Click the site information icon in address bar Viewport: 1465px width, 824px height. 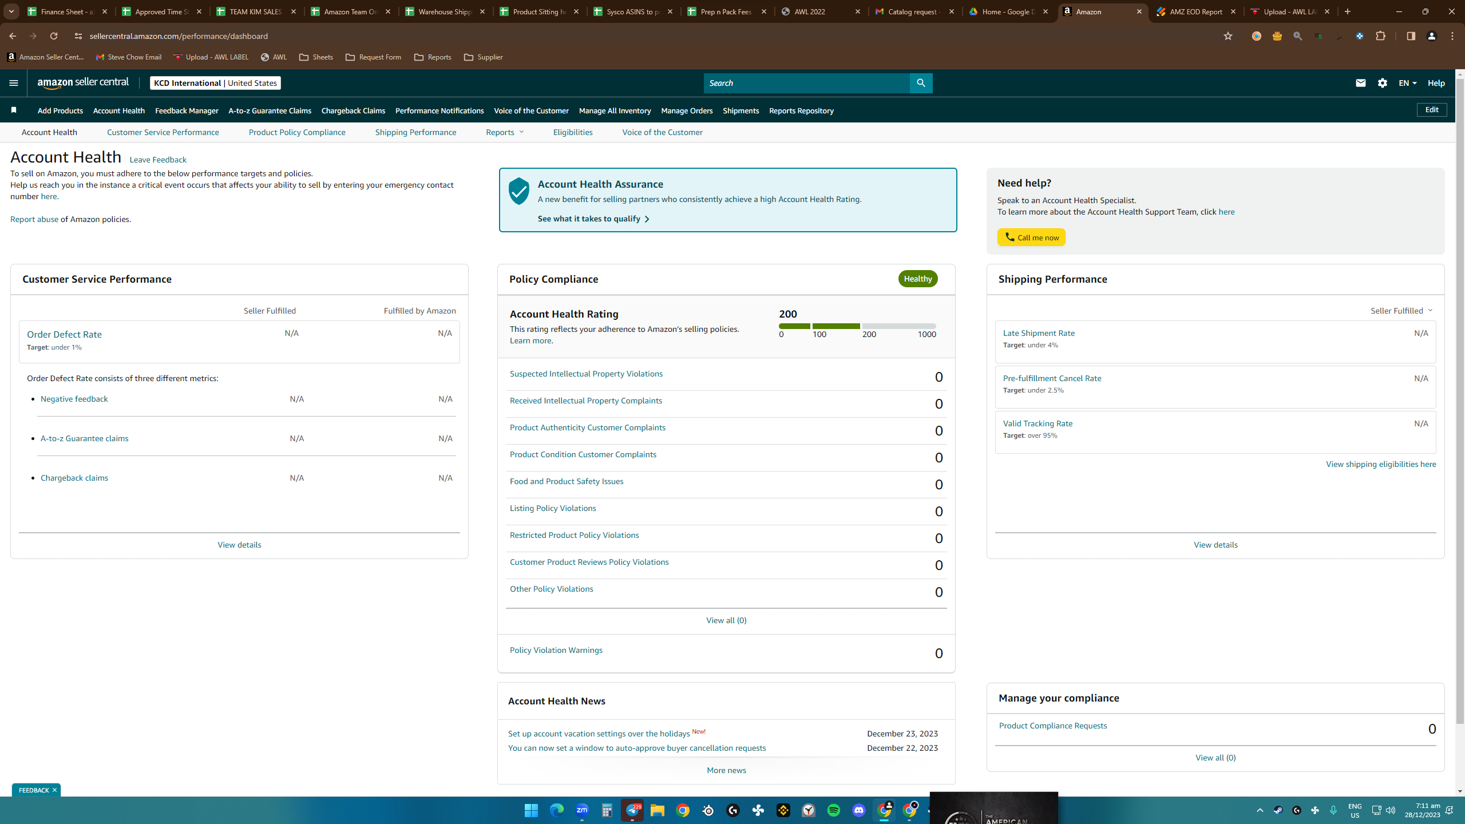(78, 36)
